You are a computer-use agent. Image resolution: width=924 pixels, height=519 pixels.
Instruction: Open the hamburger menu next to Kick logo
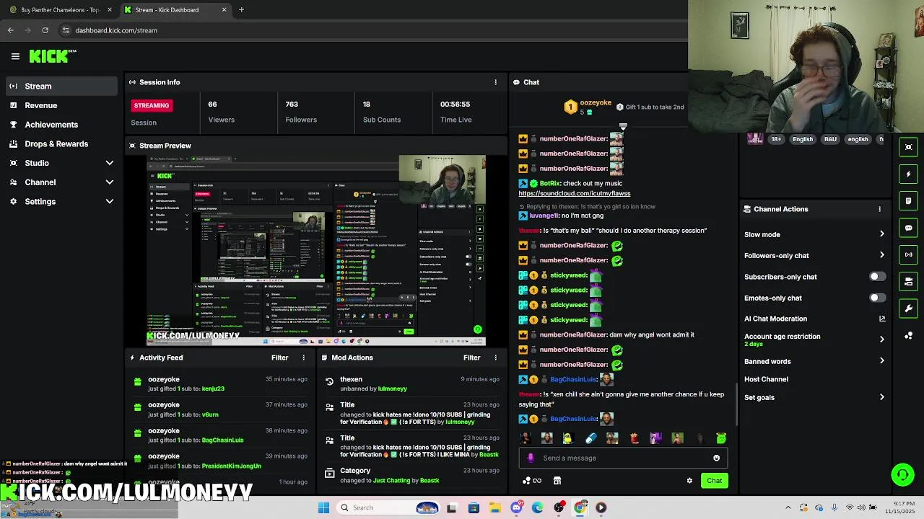click(x=15, y=56)
